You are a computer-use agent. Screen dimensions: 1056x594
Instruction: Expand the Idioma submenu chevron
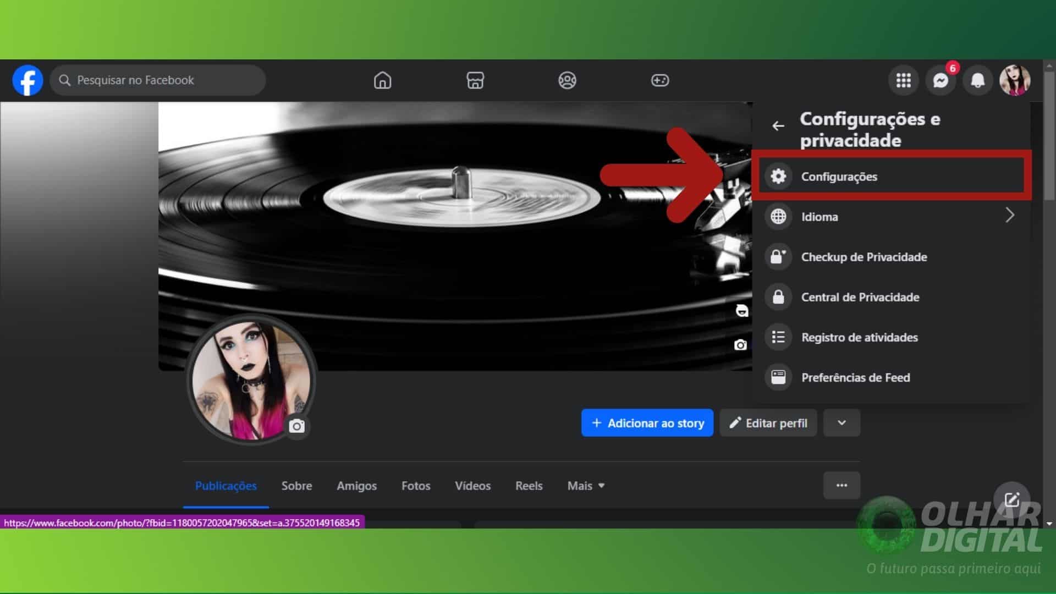click(x=1009, y=216)
